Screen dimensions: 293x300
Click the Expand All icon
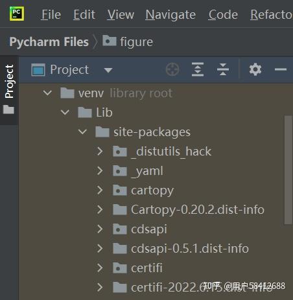point(198,69)
